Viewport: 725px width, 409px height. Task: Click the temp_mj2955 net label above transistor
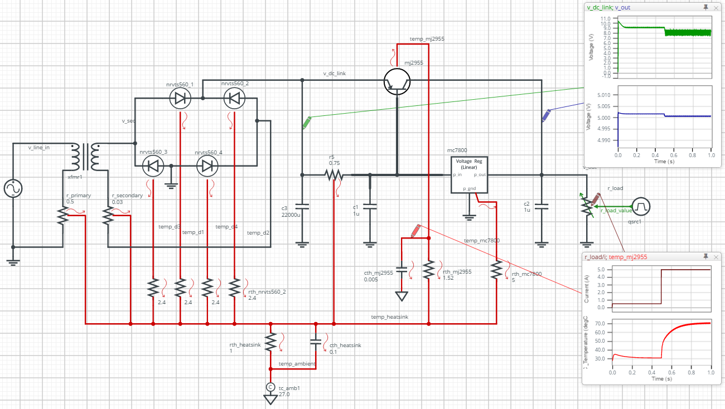tap(427, 39)
